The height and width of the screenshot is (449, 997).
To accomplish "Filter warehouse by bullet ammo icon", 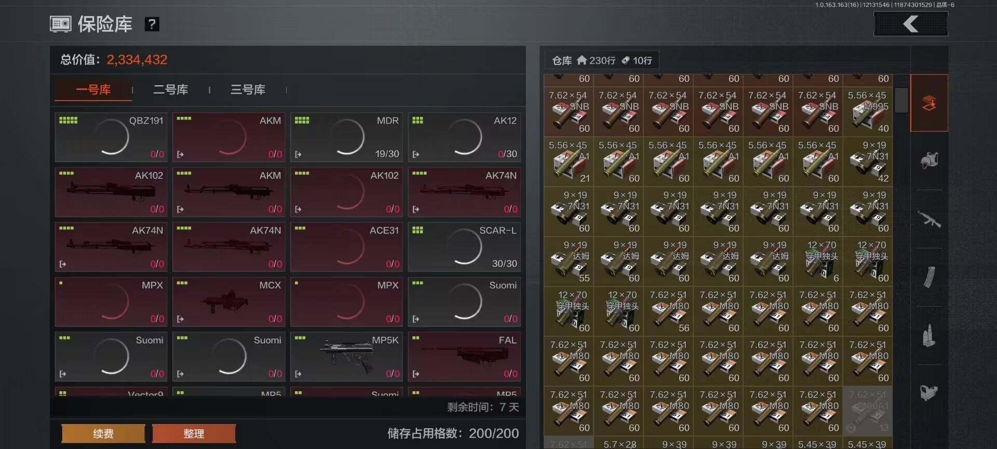I will [929, 335].
